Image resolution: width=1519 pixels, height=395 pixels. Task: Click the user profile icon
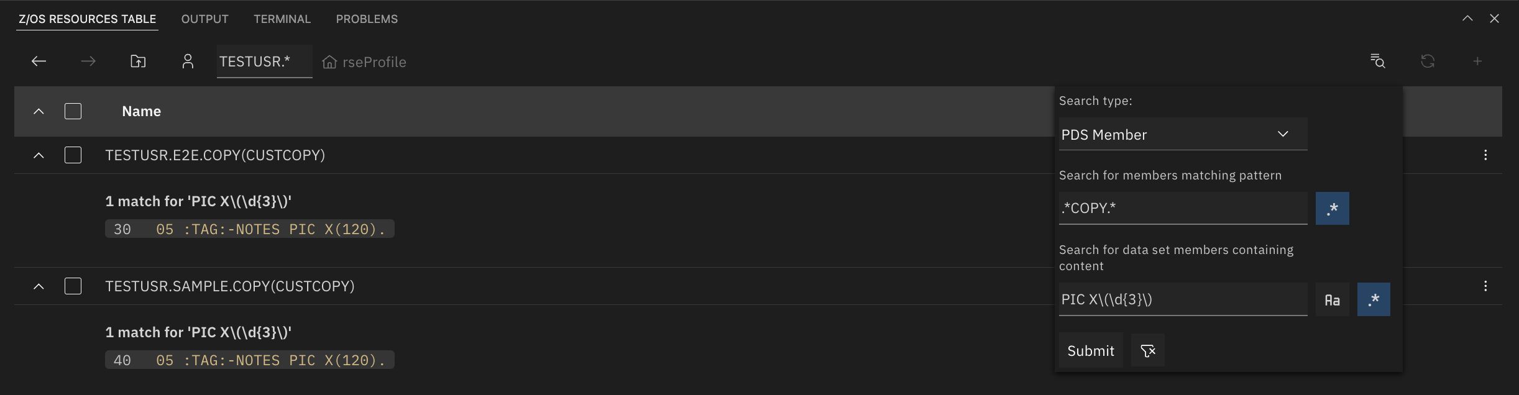coord(188,61)
